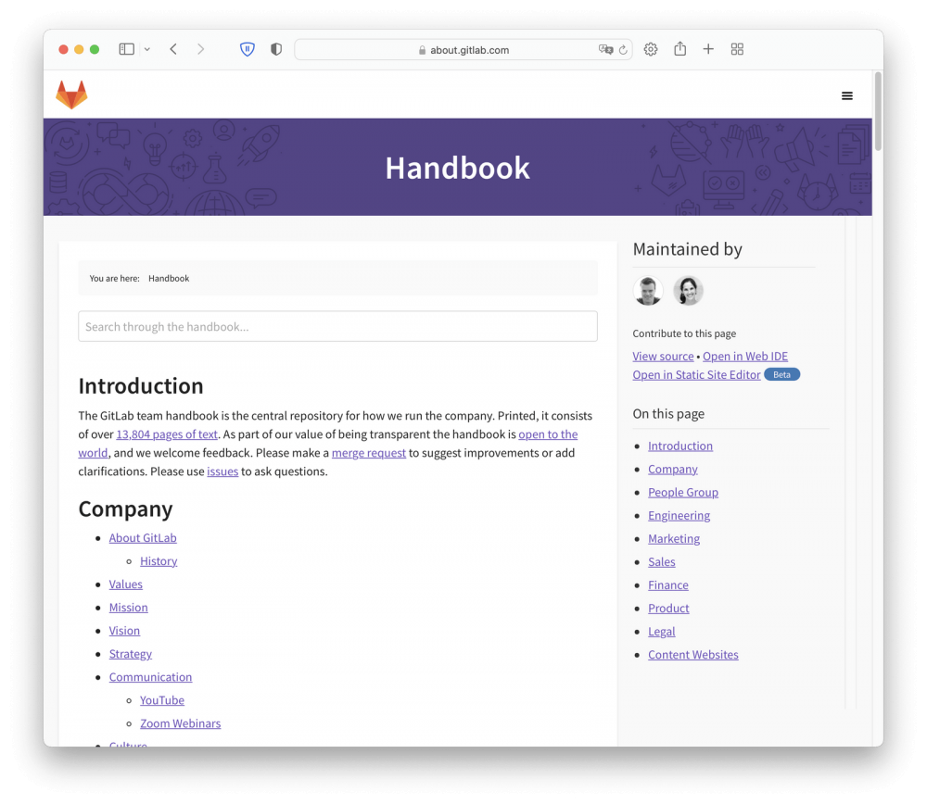Follow the 'open to the' link
This screenshot has width=927, height=804.
coord(548,434)
